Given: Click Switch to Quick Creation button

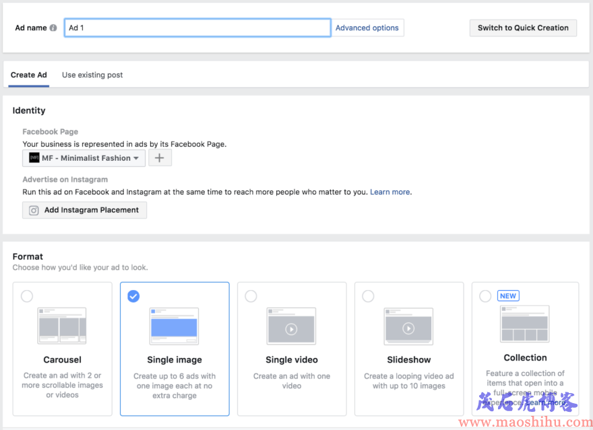Looking at the screenshot, I should pos(523,28).
